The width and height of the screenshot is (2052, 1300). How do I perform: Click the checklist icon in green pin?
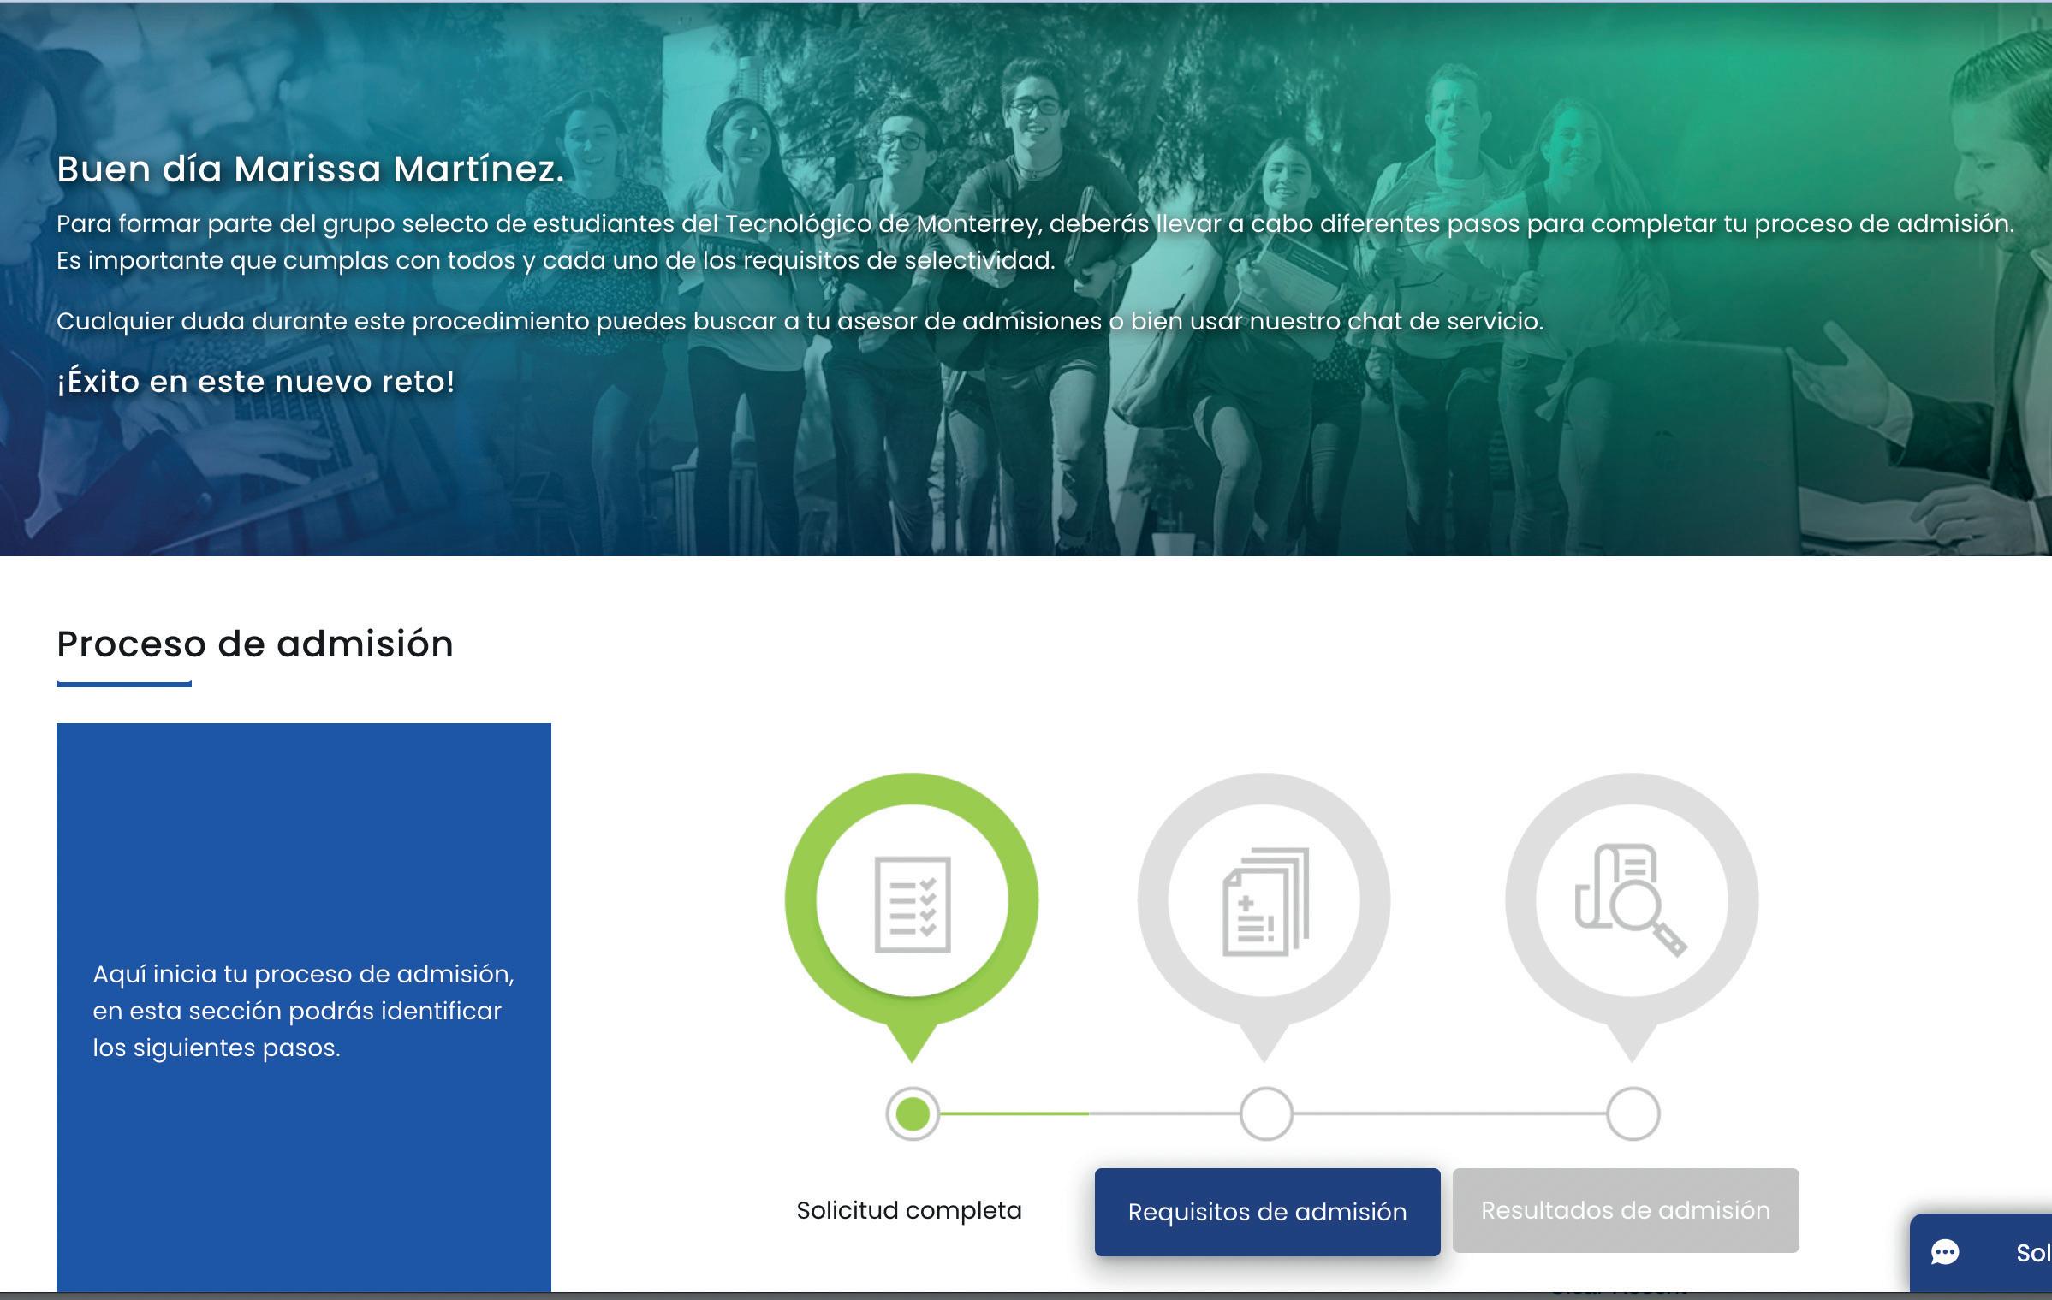tap(912, 903)
